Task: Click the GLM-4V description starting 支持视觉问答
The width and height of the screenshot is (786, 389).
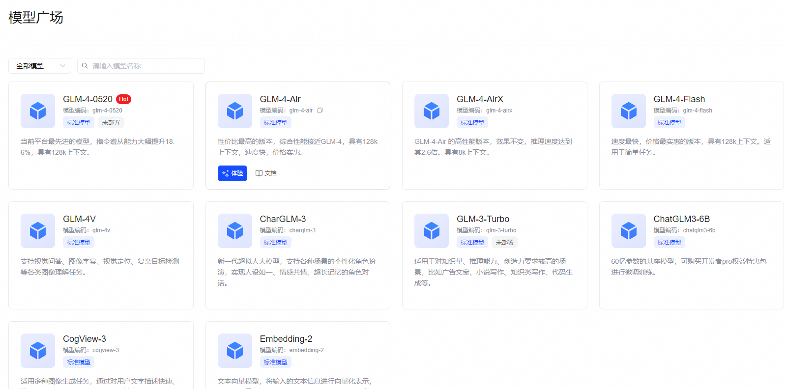Action: tap(100, 267)
